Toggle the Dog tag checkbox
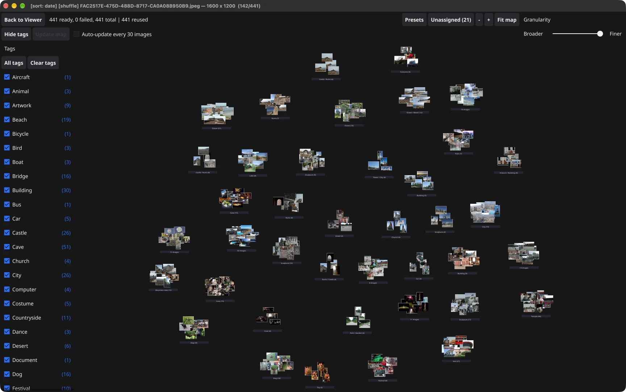 [x=7, y=374]
